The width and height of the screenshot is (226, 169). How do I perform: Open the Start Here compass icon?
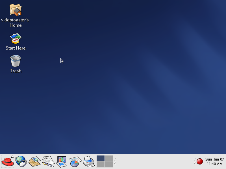click(16, 38)
